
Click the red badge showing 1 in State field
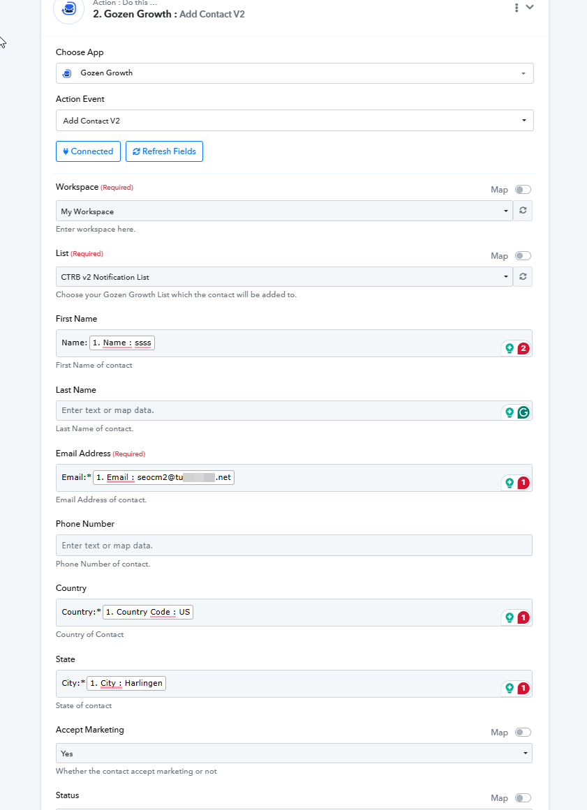pos(523,688)
